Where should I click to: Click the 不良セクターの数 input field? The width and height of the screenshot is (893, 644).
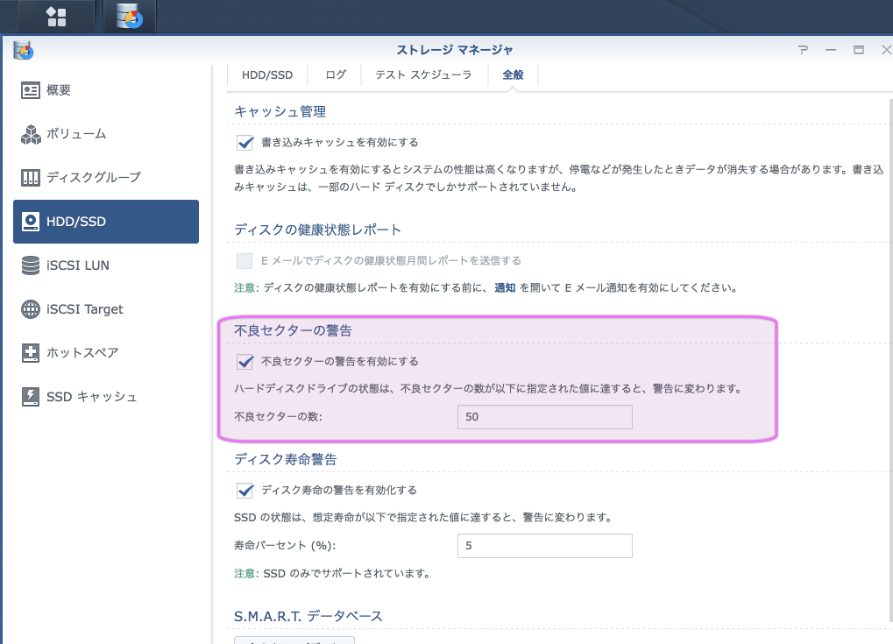click(x=544, y=417)
